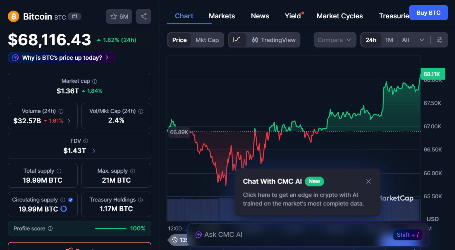Click Market cap info icon
This screenshot has width=455, height=250.
pos(95,82)
